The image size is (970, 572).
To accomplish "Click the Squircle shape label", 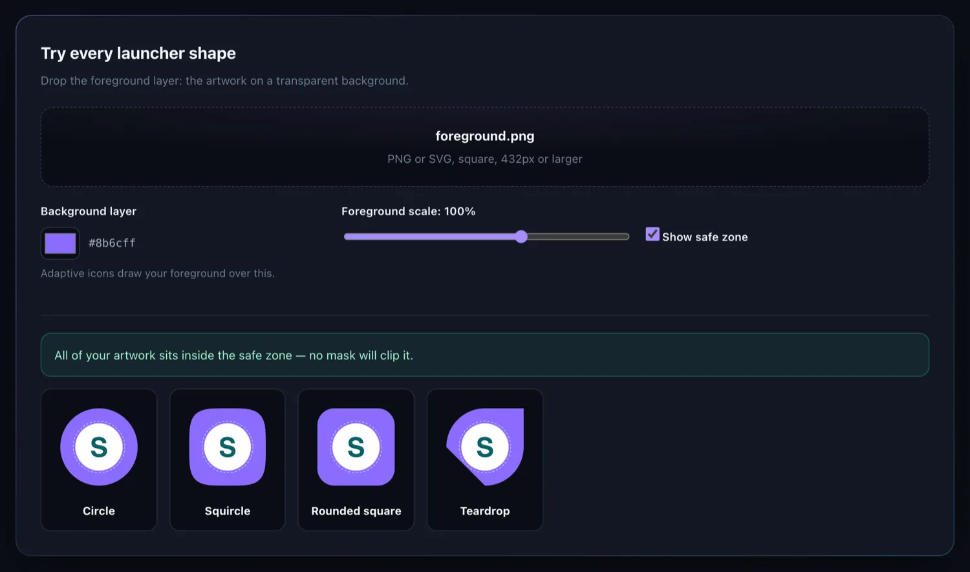I will 228,511.
